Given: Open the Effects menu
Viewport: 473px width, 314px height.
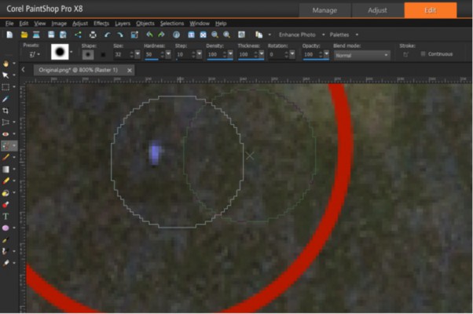Looking at the screenshot, I should click(101, 24).
